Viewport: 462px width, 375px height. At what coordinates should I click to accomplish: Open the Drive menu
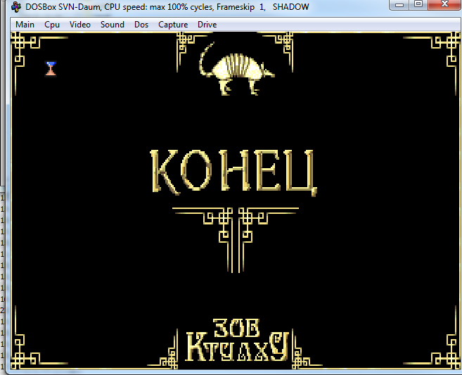pyautogui.click(x=207, y=25)
